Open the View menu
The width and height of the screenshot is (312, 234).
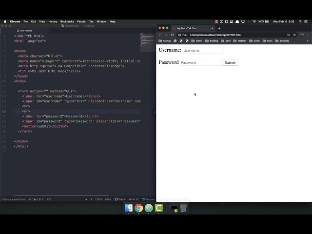pos(42,21)
